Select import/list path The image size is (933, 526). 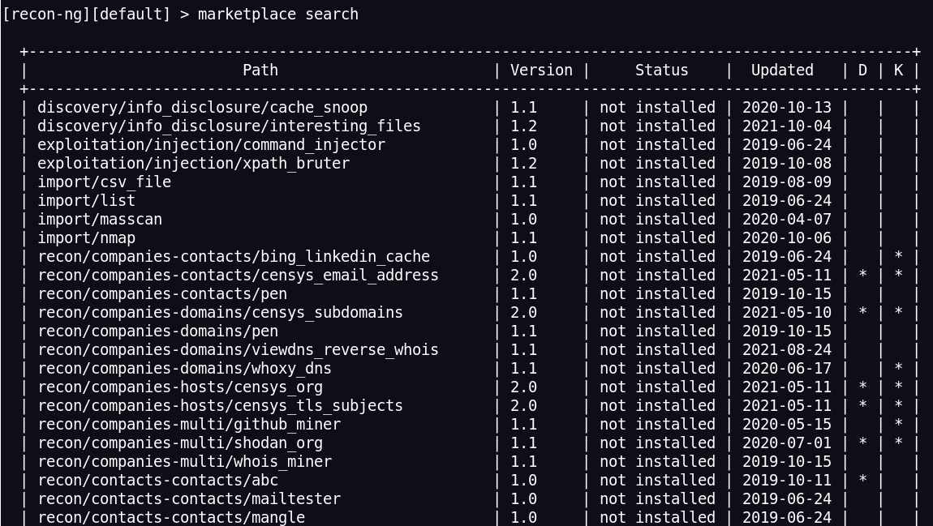tap(86, 200)
